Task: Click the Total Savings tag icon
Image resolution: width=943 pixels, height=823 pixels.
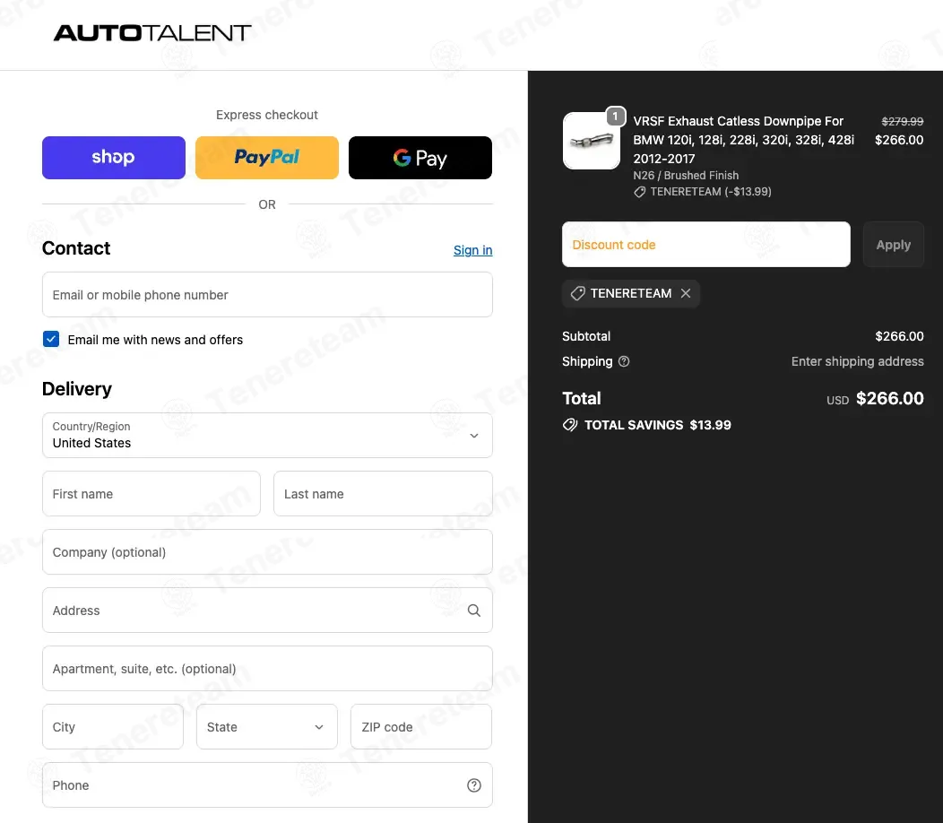Action: tap(570, 425)
